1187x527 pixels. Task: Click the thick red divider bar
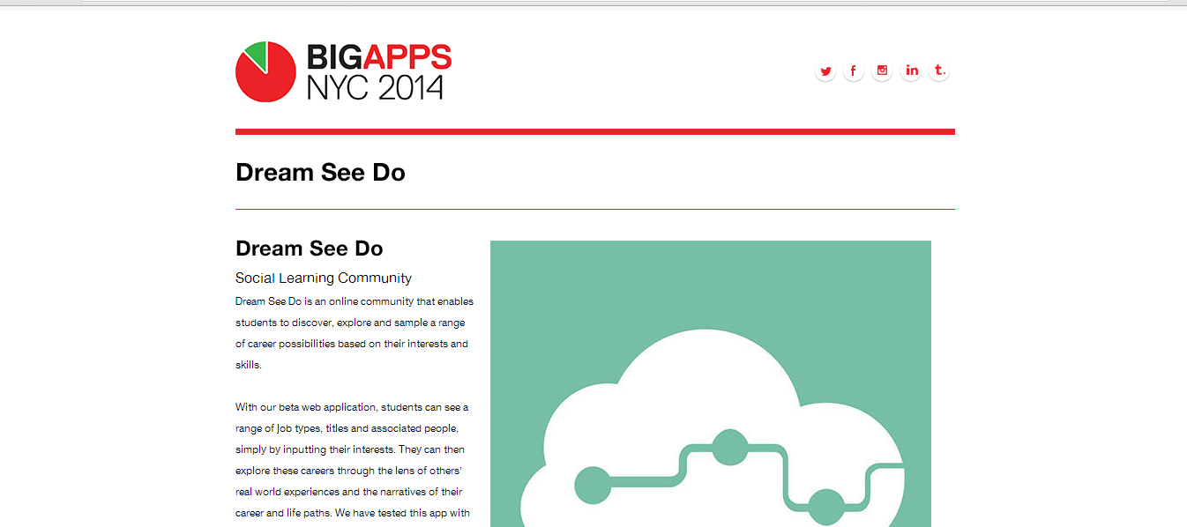click(594, 132)
